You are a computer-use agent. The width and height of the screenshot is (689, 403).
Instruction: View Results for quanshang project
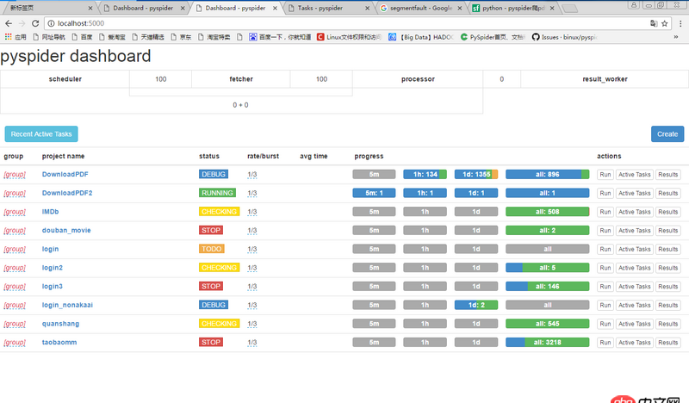pos(668,324)
